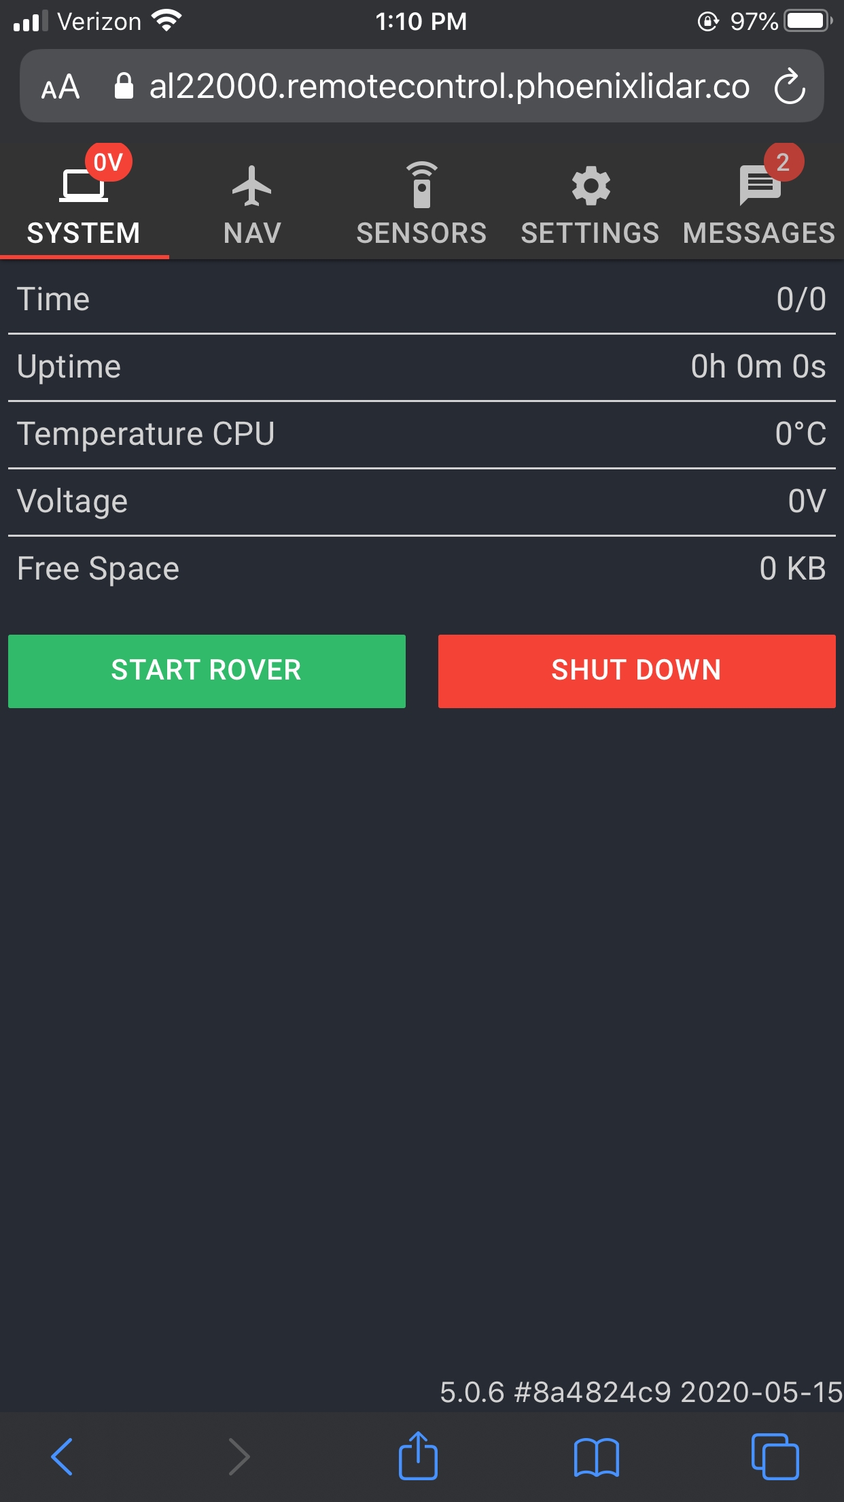Tap the URL address field
This screenshot has height=1502, width=844.
(x=449, y=87)
